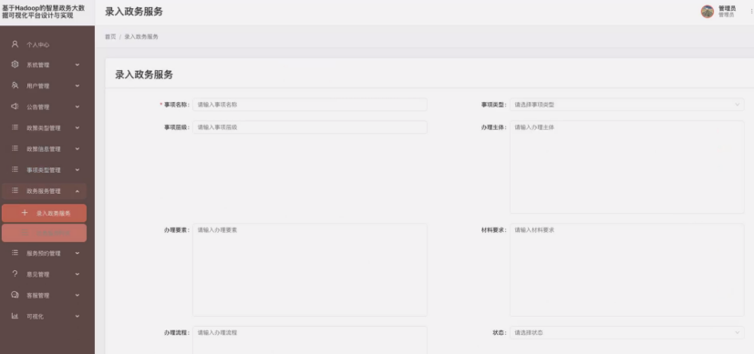
Task: Expand the 服务预约管理 chevron
Action: [x=77, y=253]
